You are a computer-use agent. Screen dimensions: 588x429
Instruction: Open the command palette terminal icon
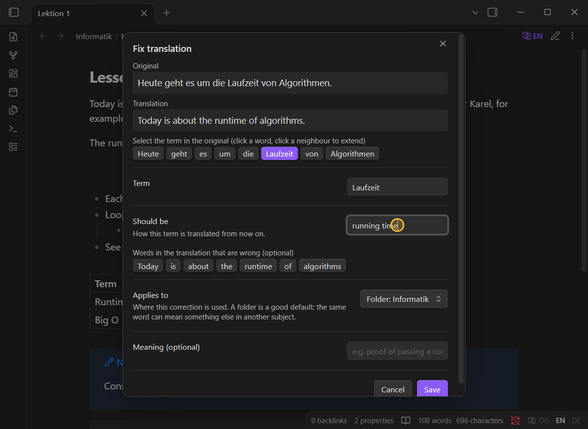point(13,128)
